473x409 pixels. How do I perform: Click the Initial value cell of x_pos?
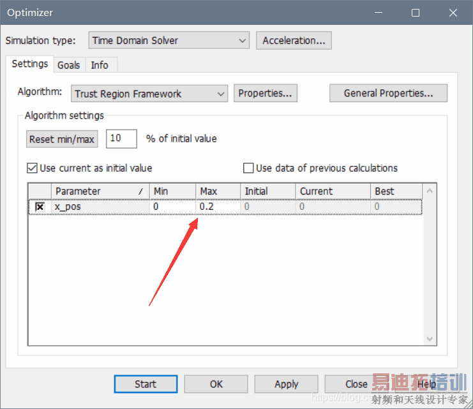268,207
